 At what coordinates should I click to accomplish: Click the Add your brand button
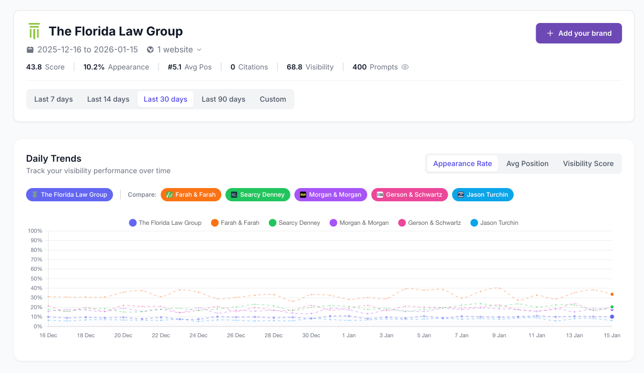[579, 33]
